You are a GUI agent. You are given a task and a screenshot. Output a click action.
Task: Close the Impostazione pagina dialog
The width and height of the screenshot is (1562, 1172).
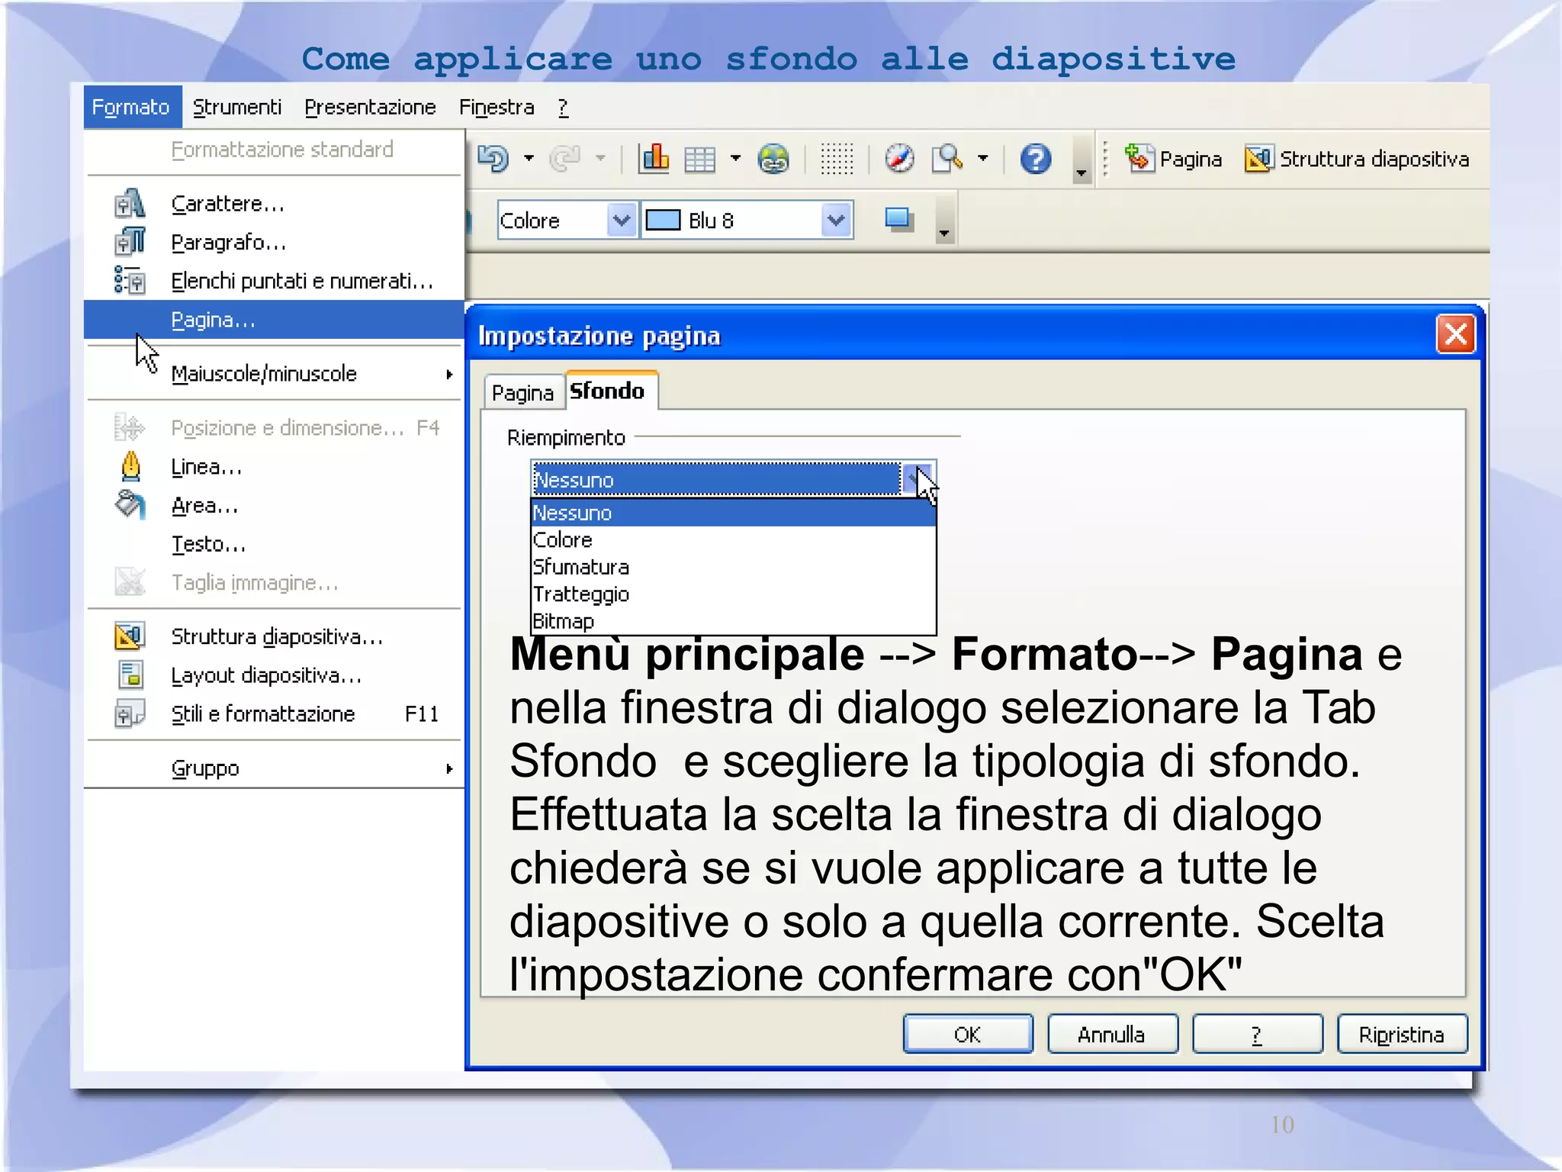pyautogui.click(x=1456, y=334)
